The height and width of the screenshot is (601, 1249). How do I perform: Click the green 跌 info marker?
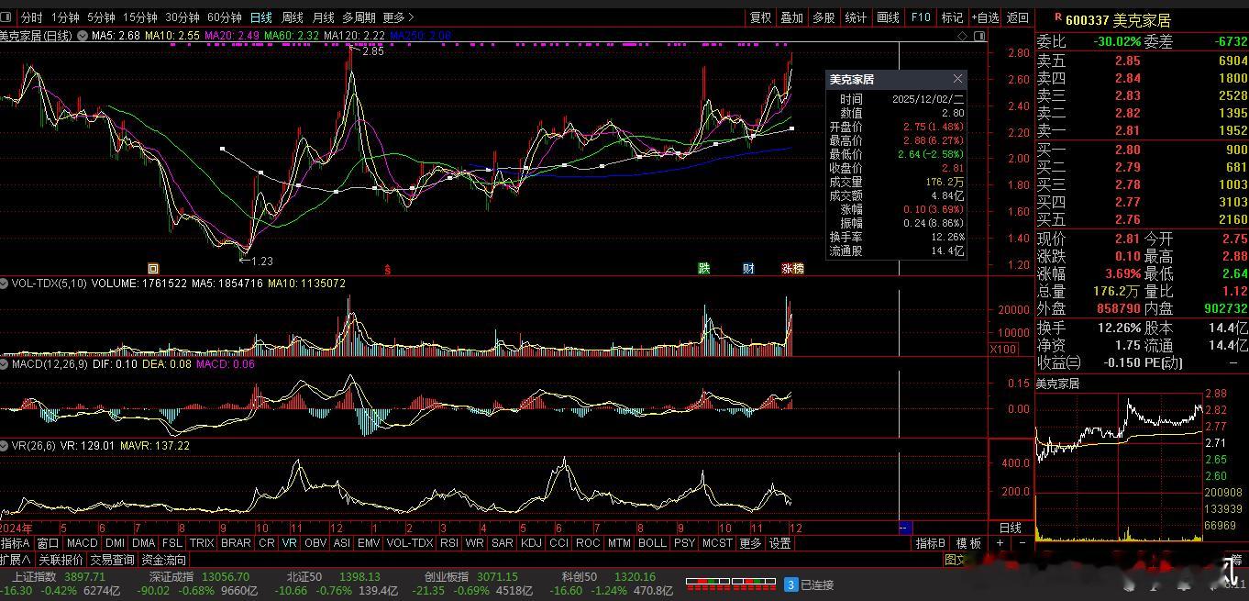[704, 269]
